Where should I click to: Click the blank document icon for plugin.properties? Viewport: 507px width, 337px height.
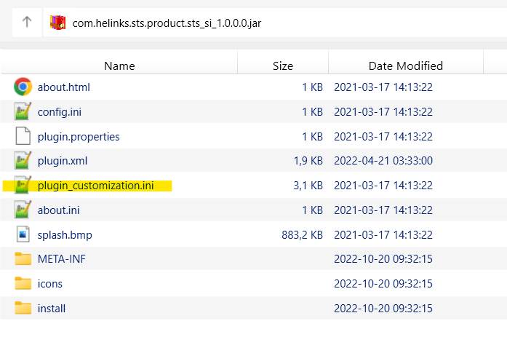(23, 136)
